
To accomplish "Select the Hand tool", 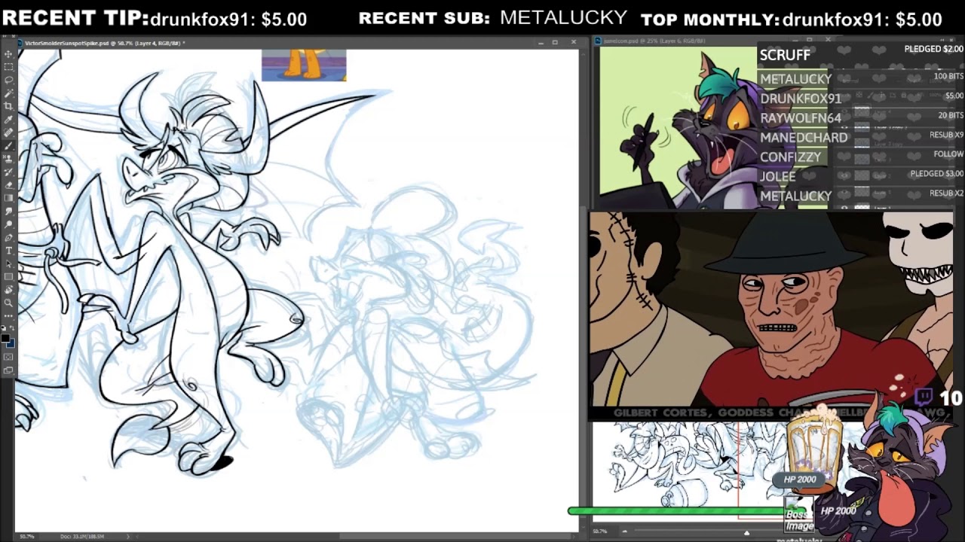I will click(x=8, y=289).
